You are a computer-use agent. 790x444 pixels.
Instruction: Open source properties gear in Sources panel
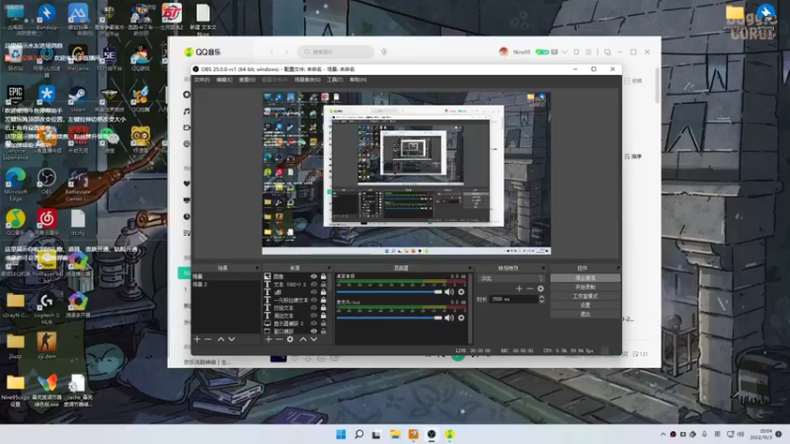point(290,339)
